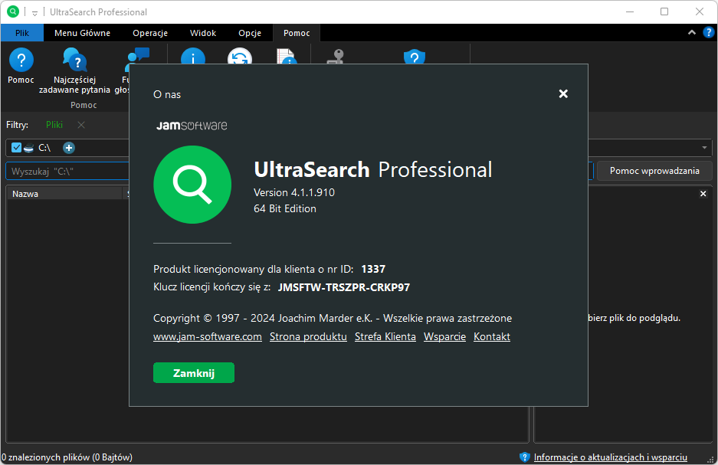
Task: Open the Pomoc help icon in the ribbon
Action: pos(21,60)
